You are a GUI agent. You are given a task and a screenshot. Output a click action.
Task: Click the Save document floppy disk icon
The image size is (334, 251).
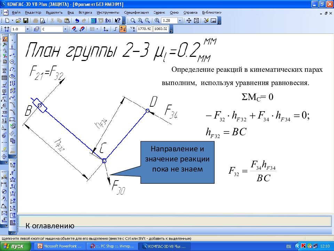(x=26, y=21)
